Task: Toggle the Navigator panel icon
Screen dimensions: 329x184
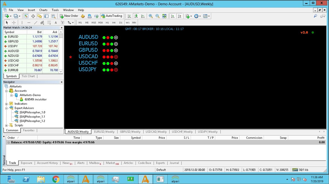Action: tap(40, 16)
